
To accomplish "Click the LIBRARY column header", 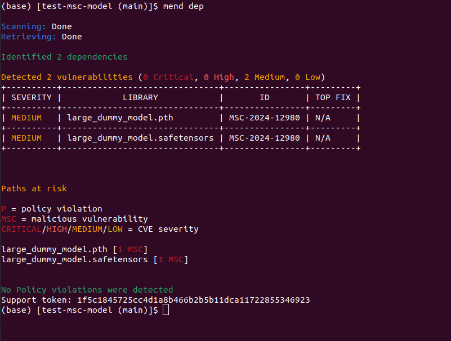I will 140,97.
